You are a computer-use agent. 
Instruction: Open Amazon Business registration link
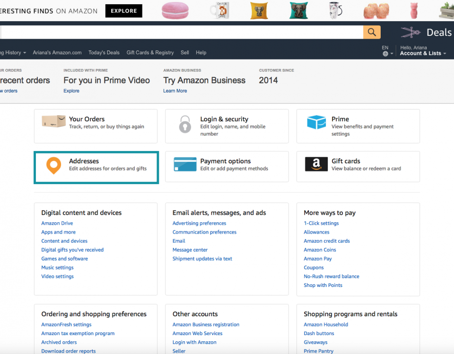pyautogui.click(x=206, y=325)
